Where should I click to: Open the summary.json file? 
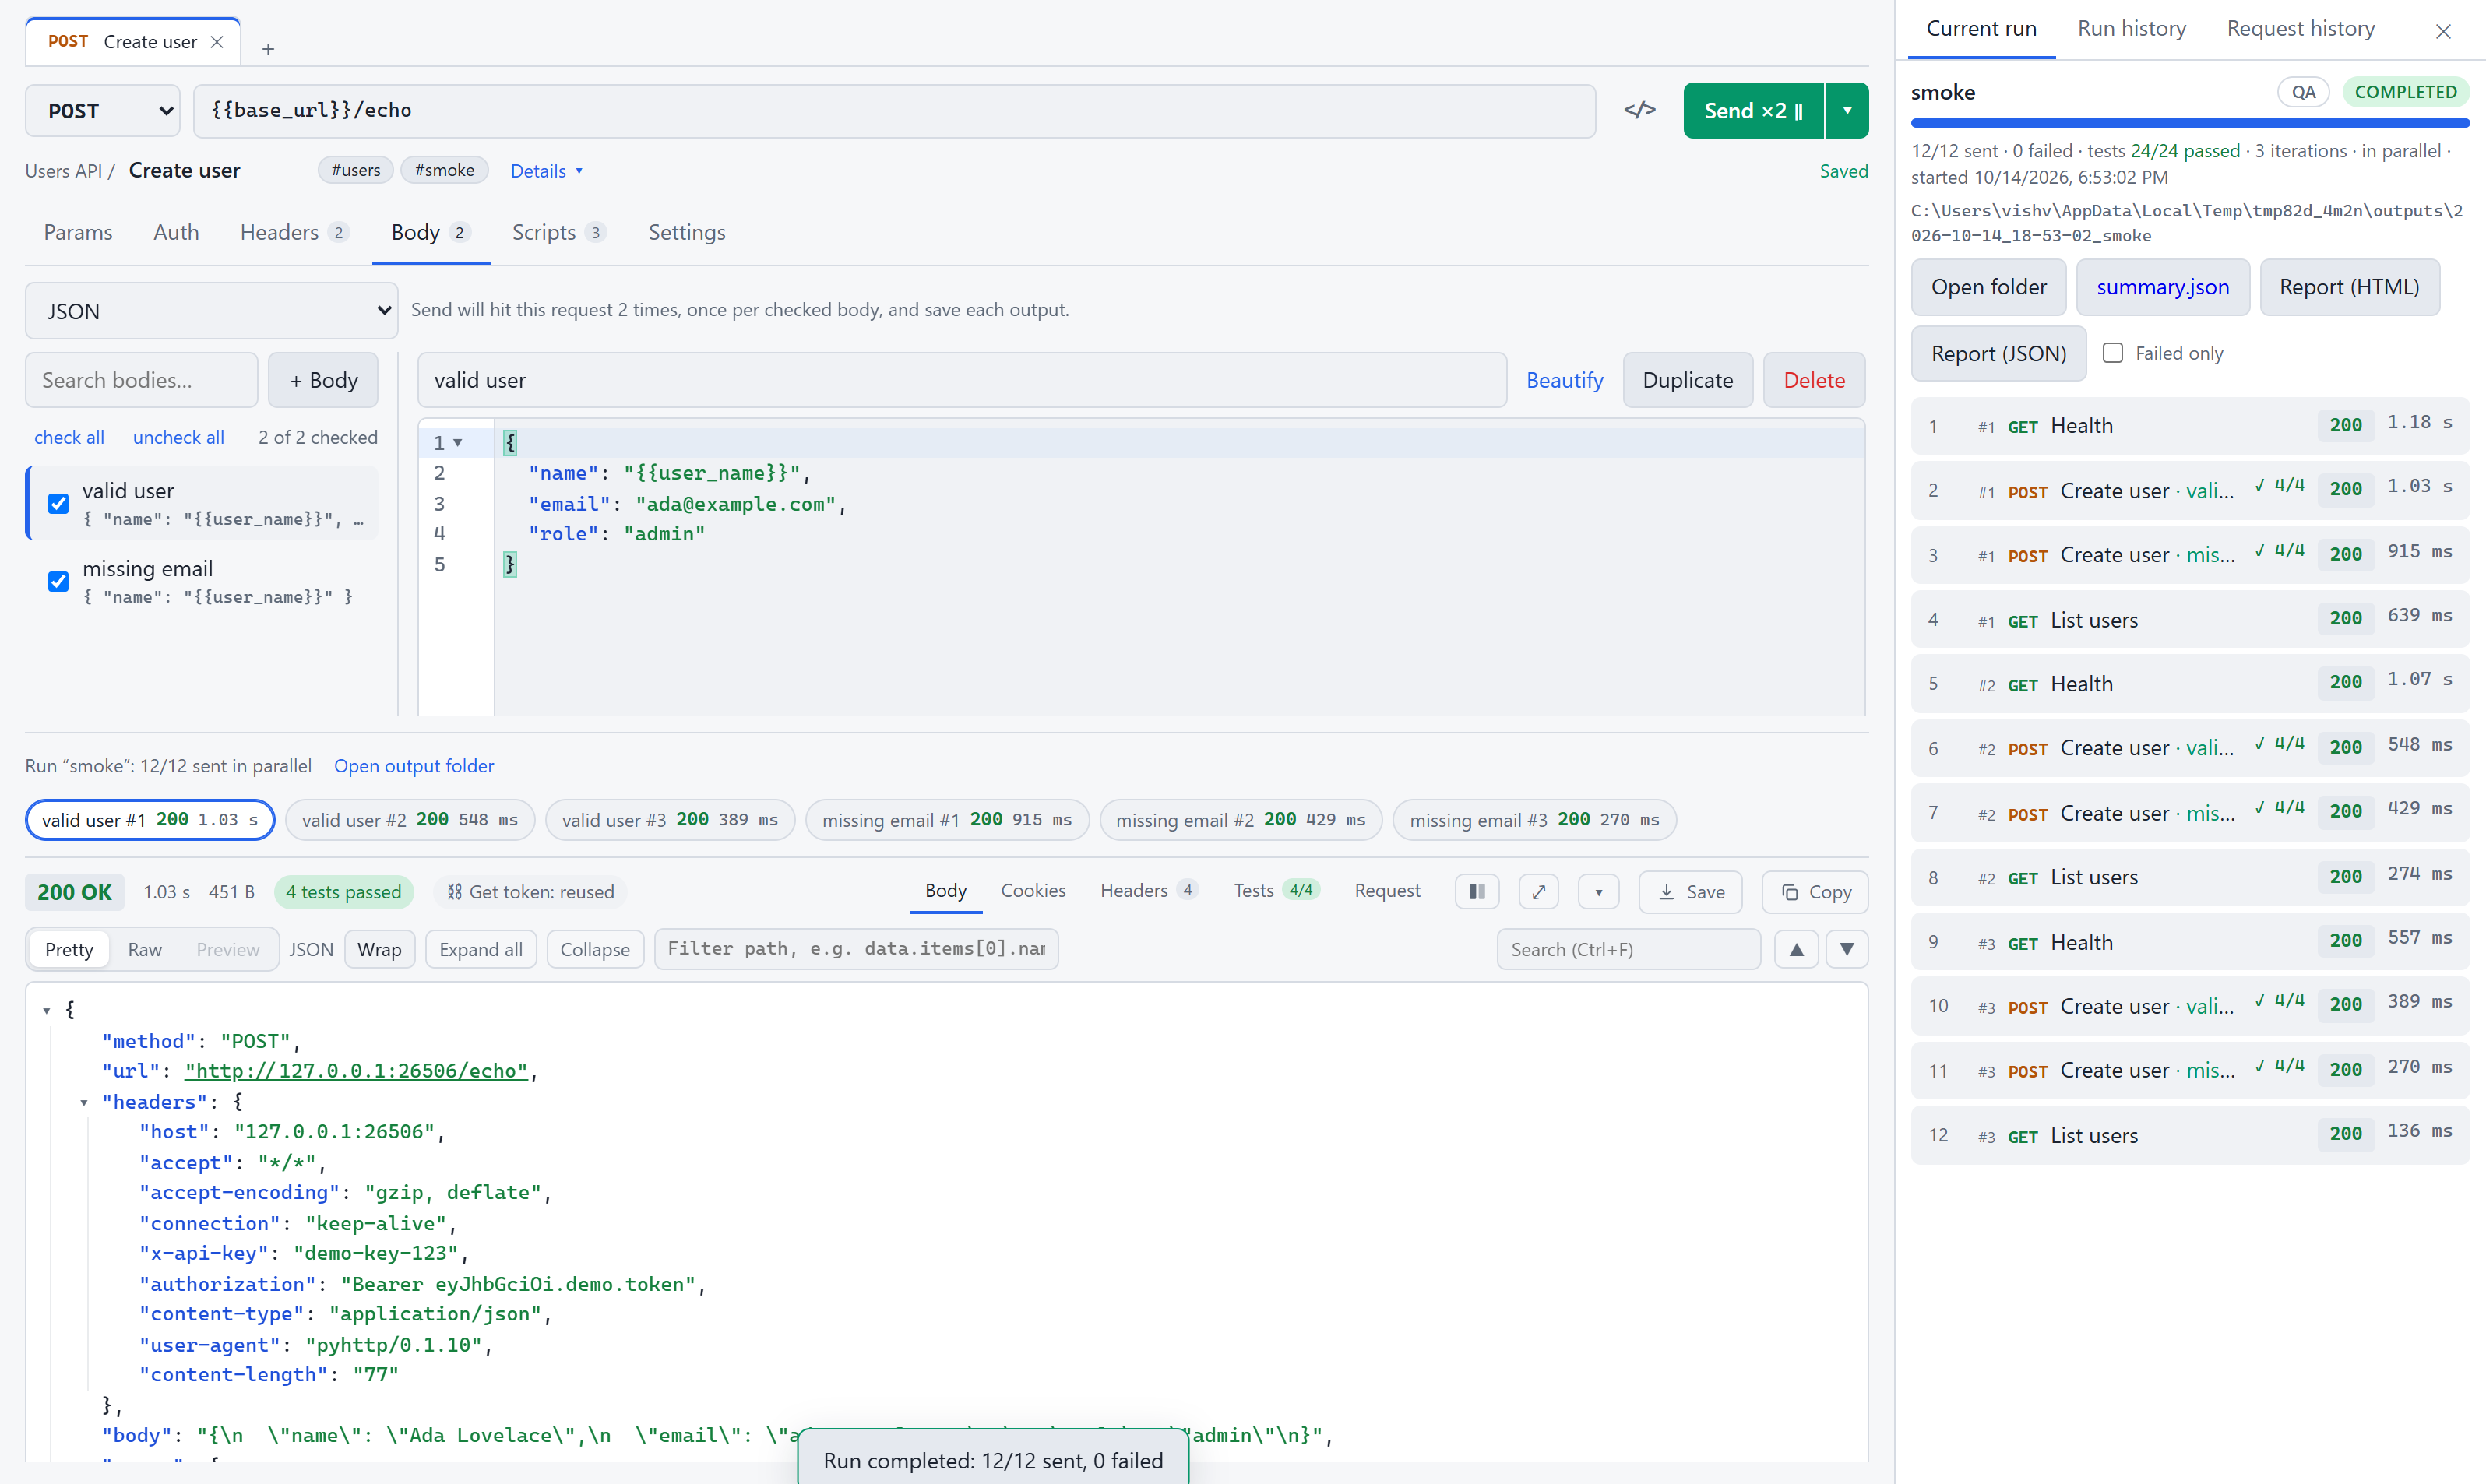(2162, 287)
